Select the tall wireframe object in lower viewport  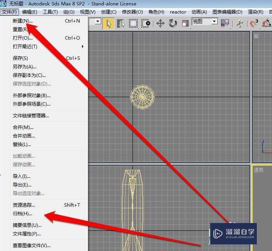pyautogui.click(x=133, y=210)
